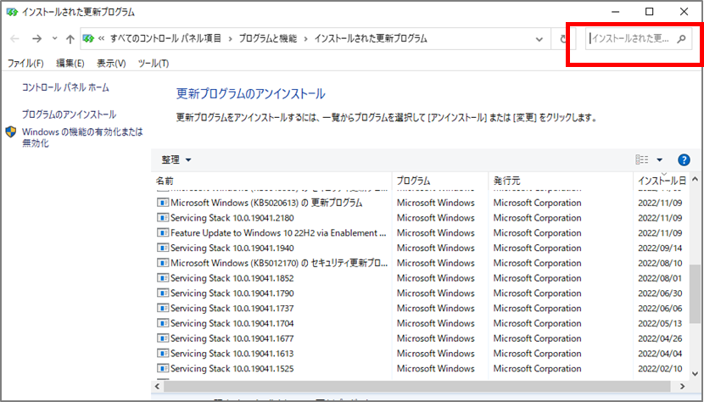Click the icon of KB5020613 update
The width and height of the screenshot is (704, 402).
point(163,203)
